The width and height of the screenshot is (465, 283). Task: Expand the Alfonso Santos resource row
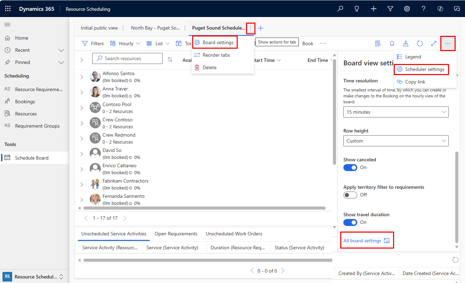82,77
